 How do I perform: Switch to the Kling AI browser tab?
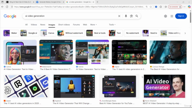(20, 2)
